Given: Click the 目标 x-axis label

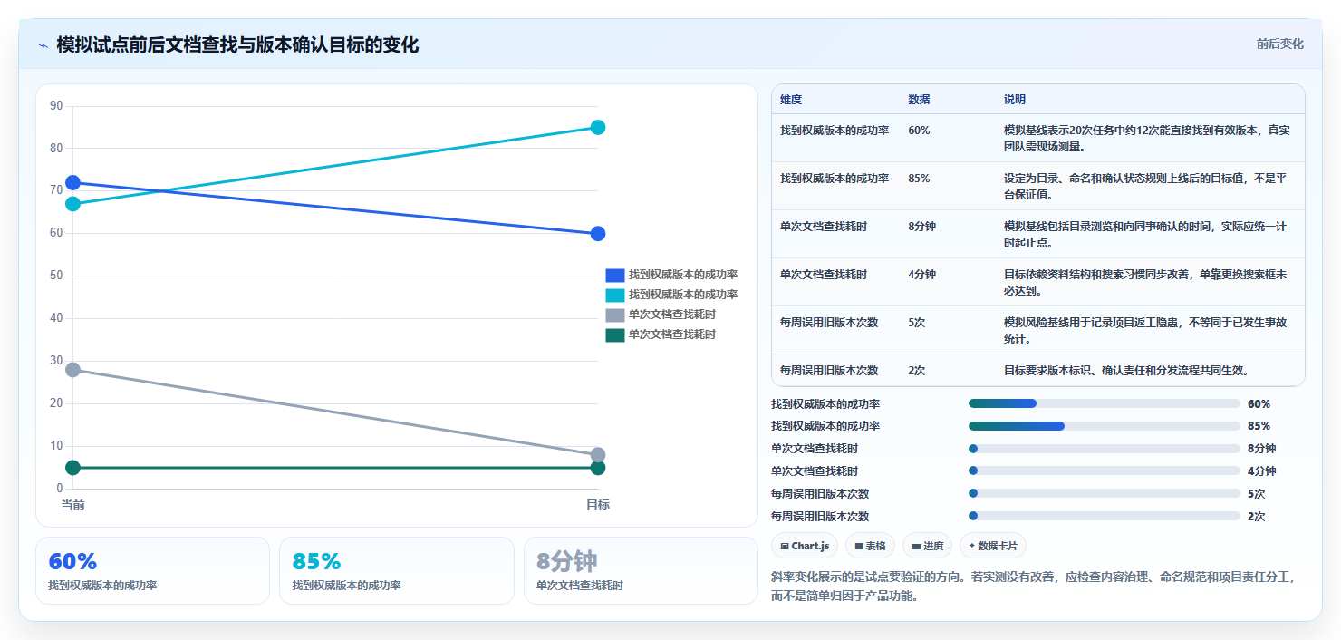Looking at the screenshot, I should coord(598,505).
